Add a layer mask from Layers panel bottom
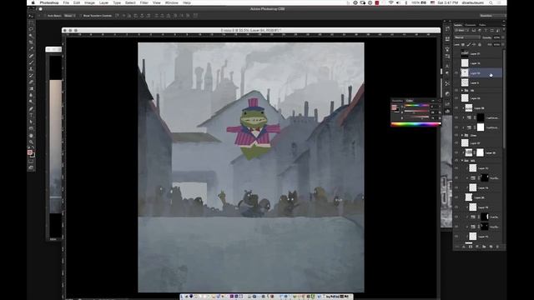 (471, 247)
